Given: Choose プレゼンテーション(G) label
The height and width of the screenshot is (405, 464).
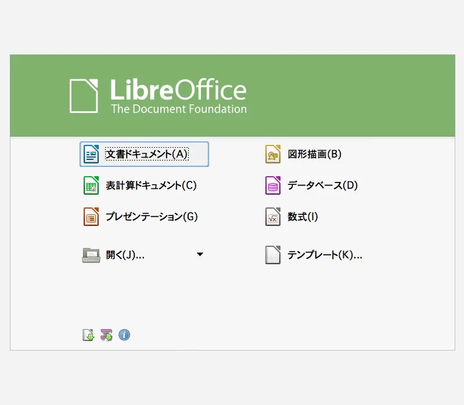Looking at the screenshot, I should 152,217.
